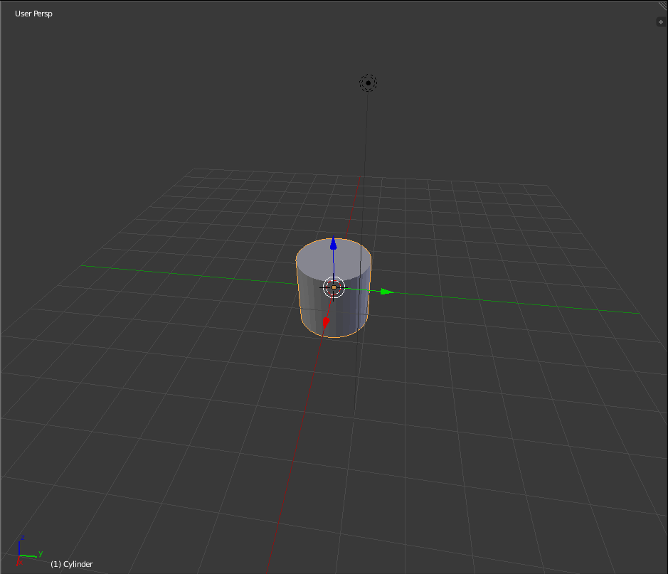Click the "(1) Cylinder" object name text

pos(70,563)
